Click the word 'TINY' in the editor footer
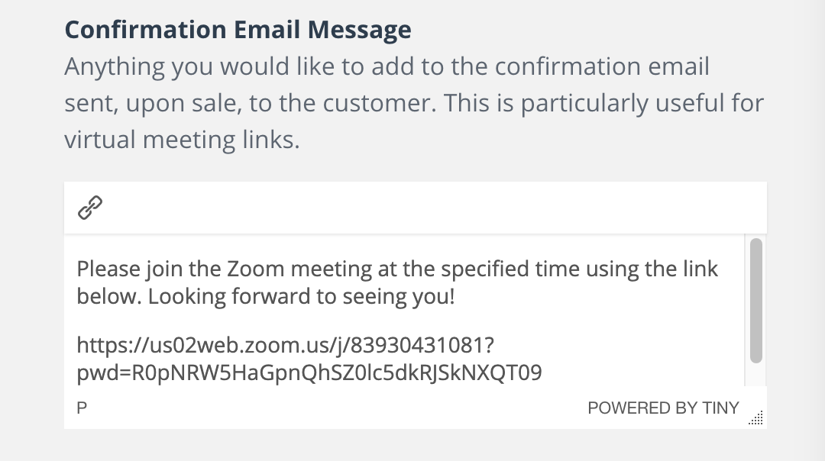This screenshot has height=461, width=825. click(x=721, y=408)
